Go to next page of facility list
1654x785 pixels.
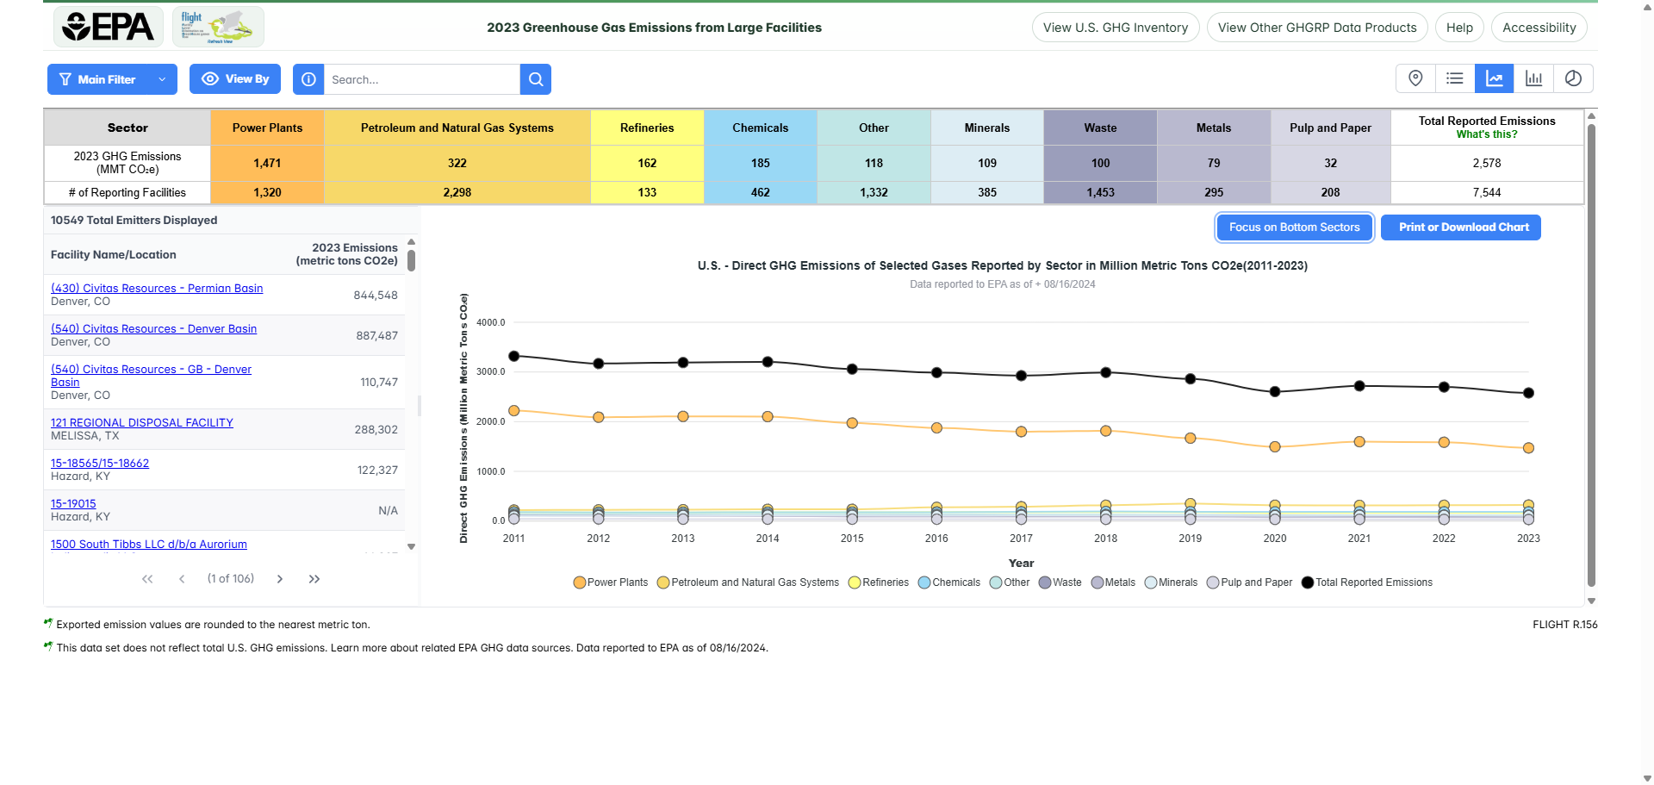280,579
